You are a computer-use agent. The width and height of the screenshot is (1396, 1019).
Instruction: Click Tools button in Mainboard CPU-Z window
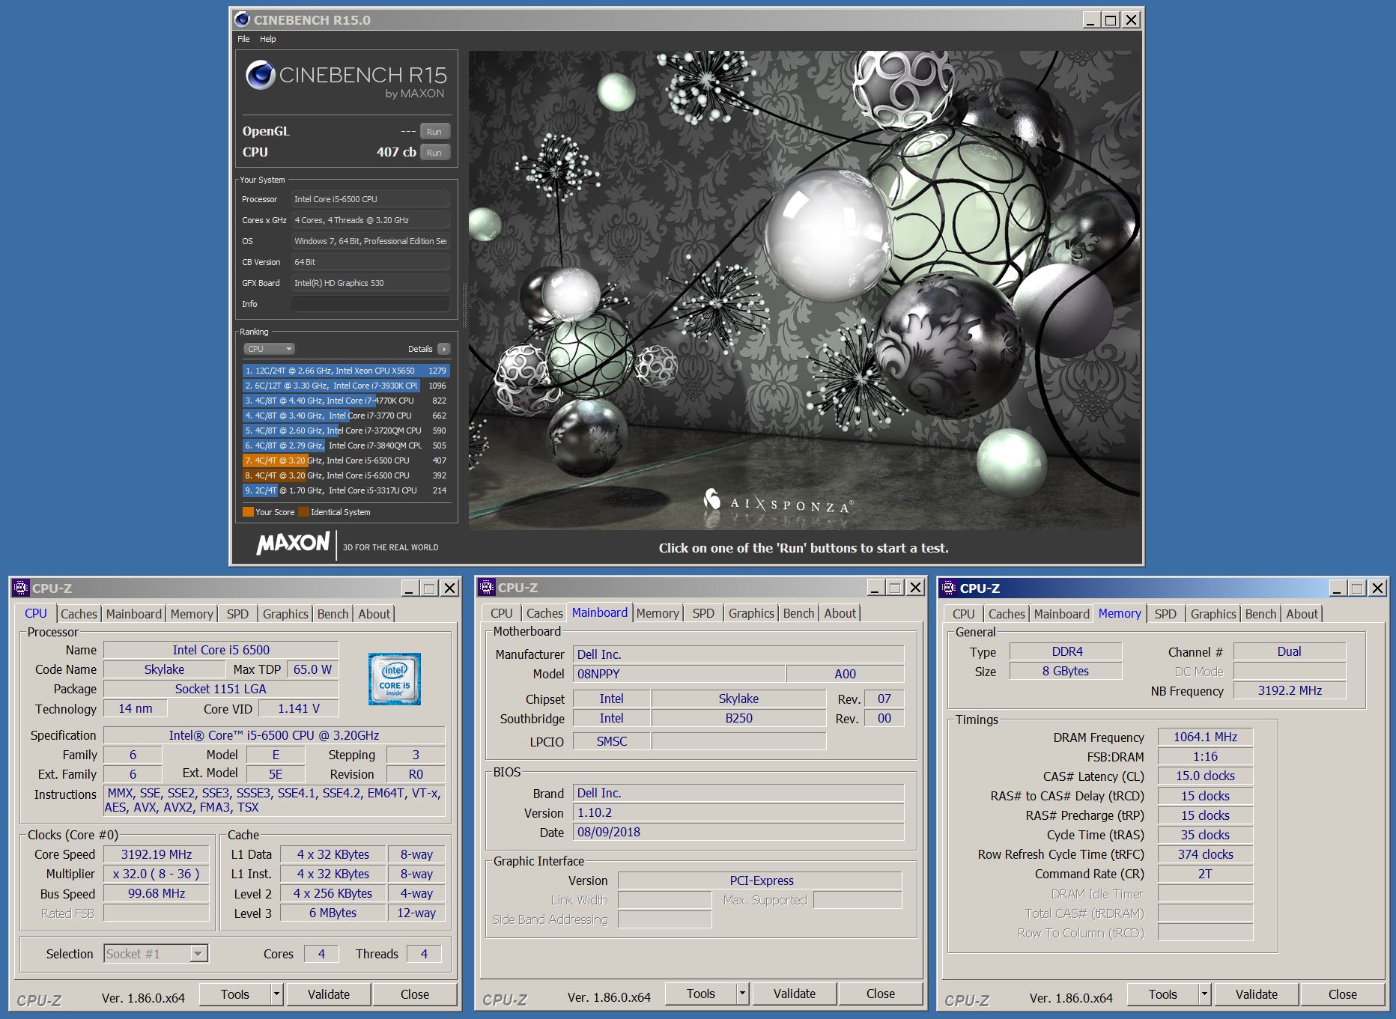(x=700, y=994)
